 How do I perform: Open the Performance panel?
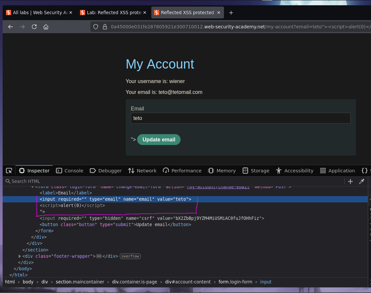click(x=182, y=171)
